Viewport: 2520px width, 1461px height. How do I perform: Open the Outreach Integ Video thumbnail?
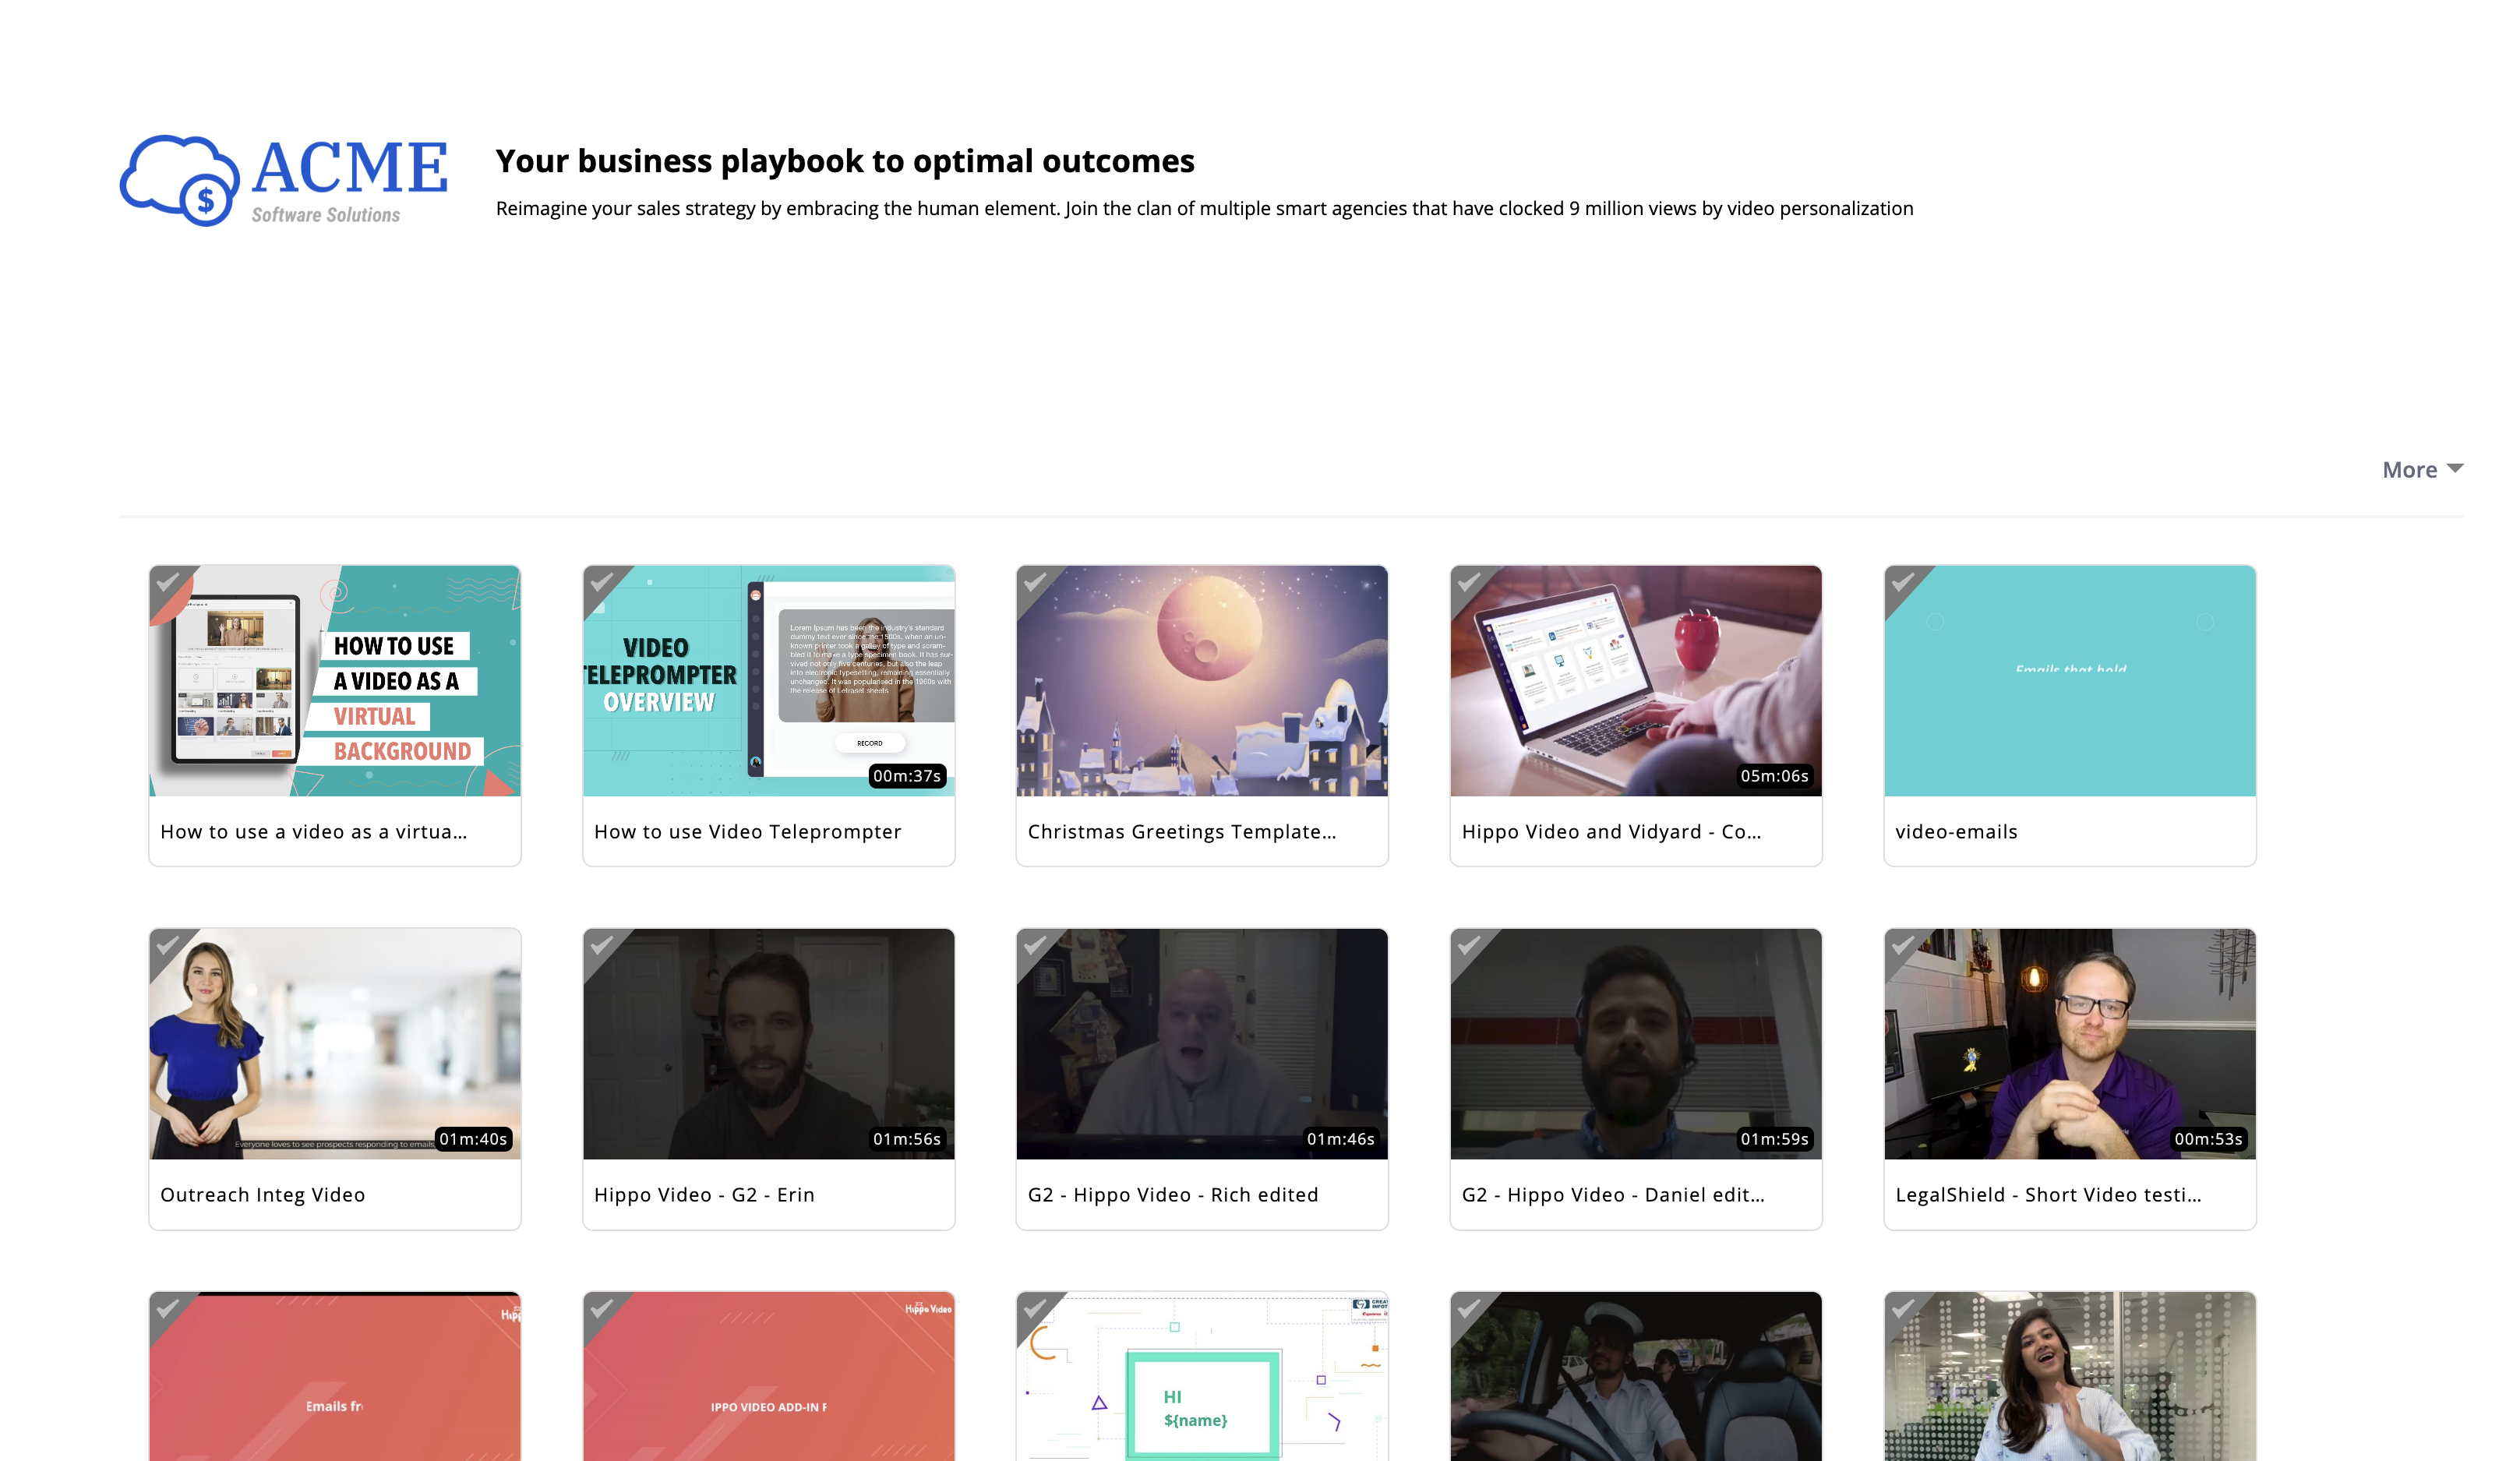point(335,1044)
